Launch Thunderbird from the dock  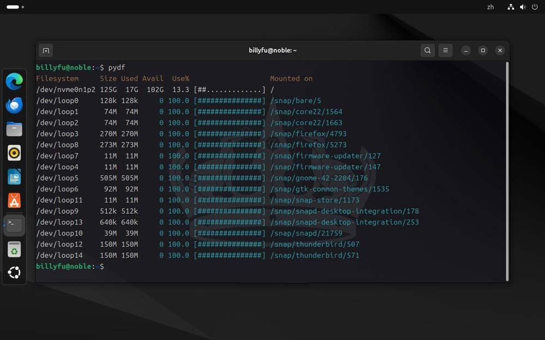(x=14, y=105)
